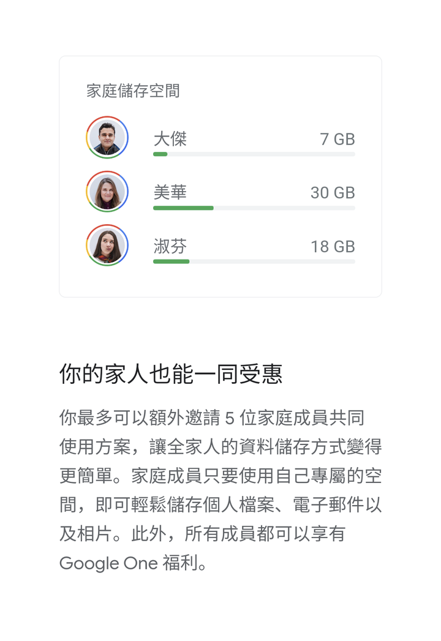Select the 美華 member name
The width and height of the screenshot is (441, 641).
[x=170, y=193]
